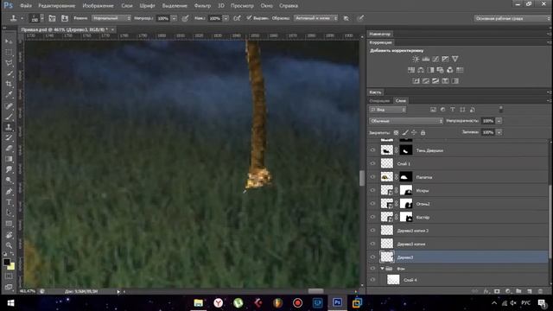Add an Exposure adjustment

click(x=446, y=59)
